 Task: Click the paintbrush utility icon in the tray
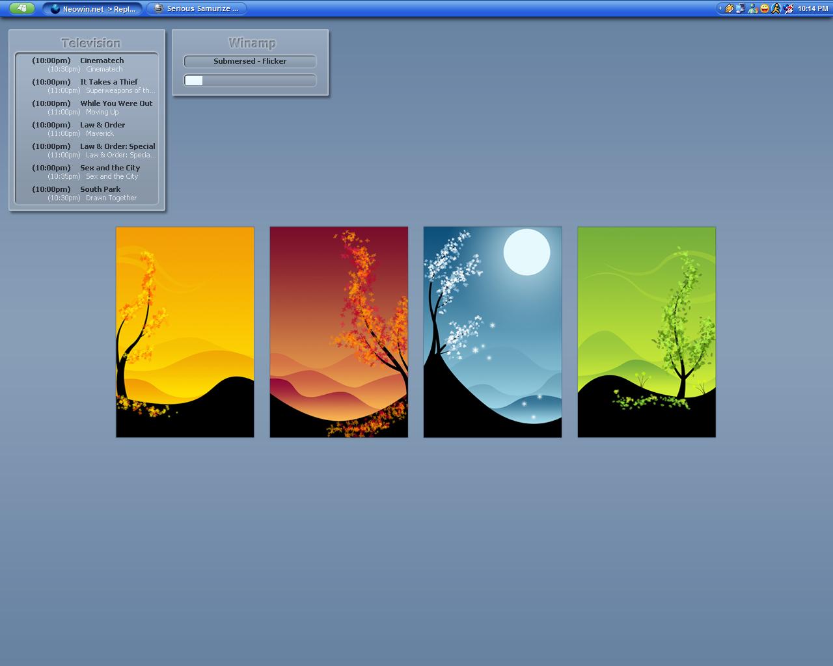(729, 8)
